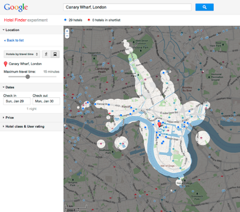Viewport: 240px width, 212px height.
Task: Switch to public transit travel mode icon
Action: (x=55, y=54)
